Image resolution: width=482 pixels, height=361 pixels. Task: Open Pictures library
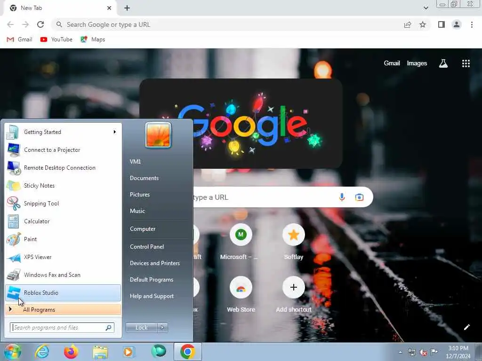[140, 195]
